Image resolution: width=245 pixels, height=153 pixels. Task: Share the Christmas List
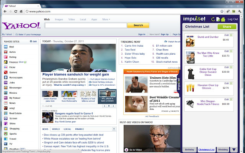(x=227, y=27)
